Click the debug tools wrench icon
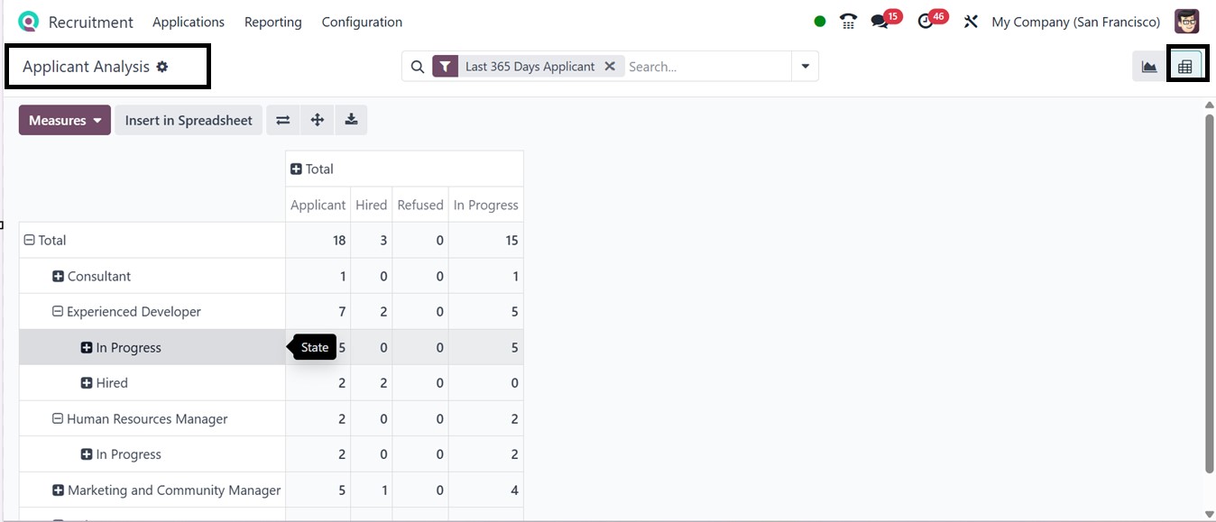 971,22
